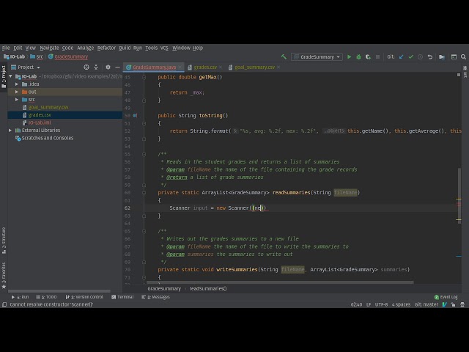Open the Version Control tool window
Viewport: 469px width, 352px height.
(84, 297)
